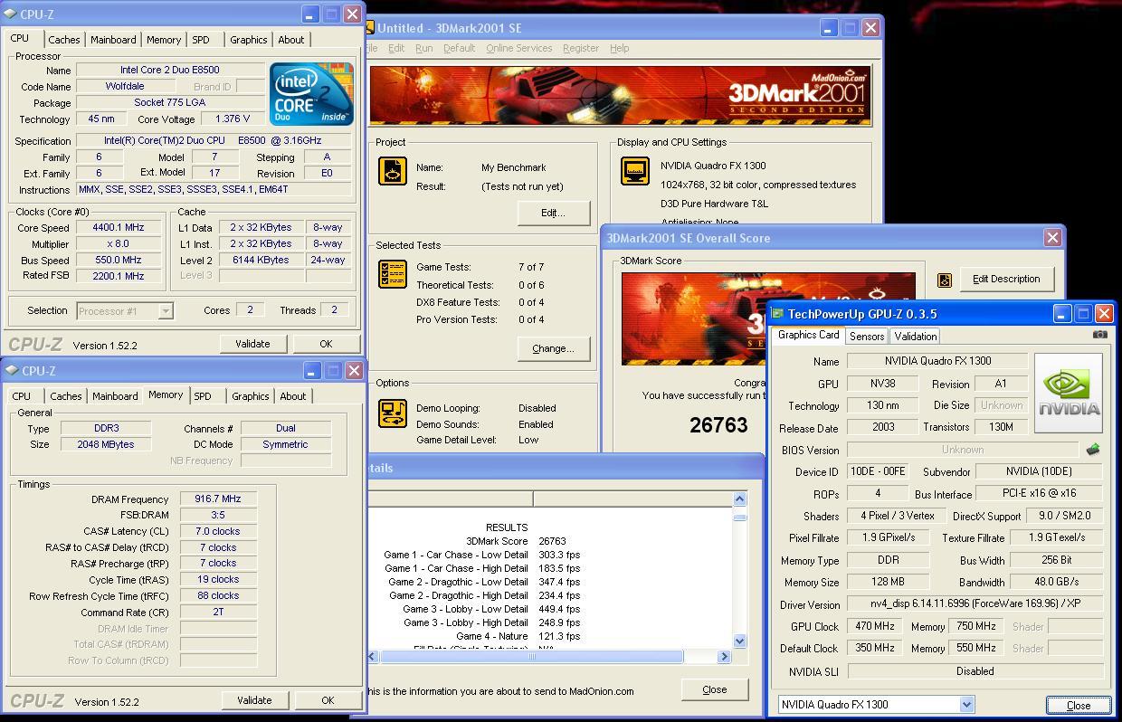Open the About tab in upper CPU-Z window
The height and width of the screenshot is (722, 1122).
[x=291, y=40]
